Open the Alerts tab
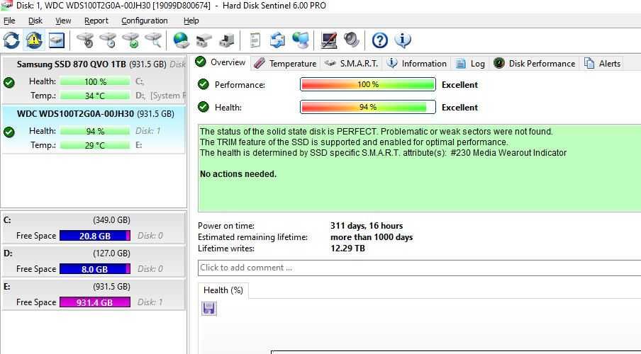 (603, 64)
